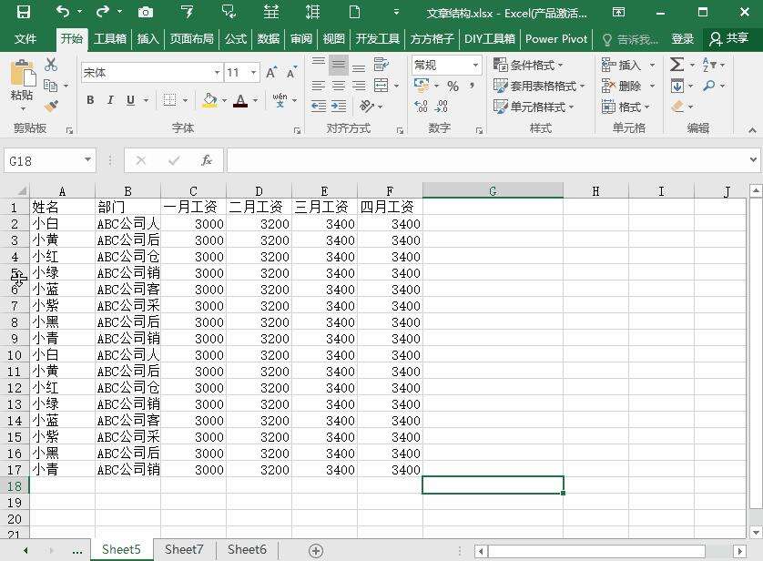The width and height of the screenshot is (763, 561).
Task: Switch to the Sheet7 tab
Action: pyautogui.click(x=184, y=549)
